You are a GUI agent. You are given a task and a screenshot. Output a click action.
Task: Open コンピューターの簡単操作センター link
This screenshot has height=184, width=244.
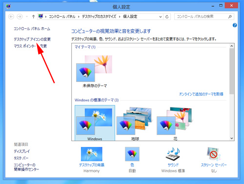[26, 167]
